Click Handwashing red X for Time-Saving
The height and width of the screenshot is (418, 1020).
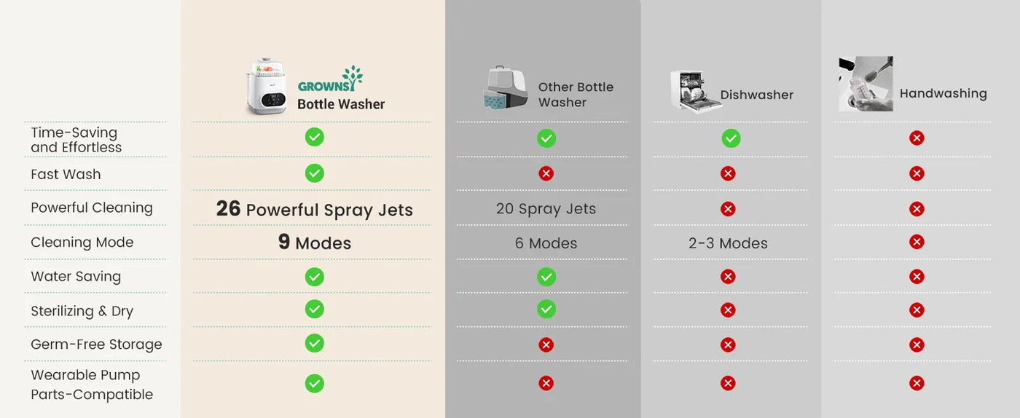pyautogui.click(x=917, y=138)
